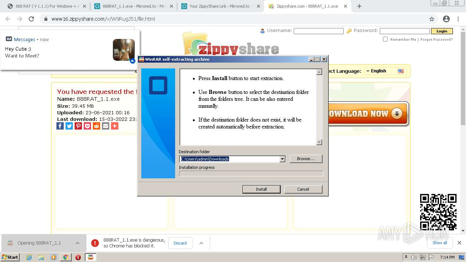The image size is (466, 262).
Task: Expand the Destination folder combo box arrow
Action: pyautogui.click(x=282, y=159)
